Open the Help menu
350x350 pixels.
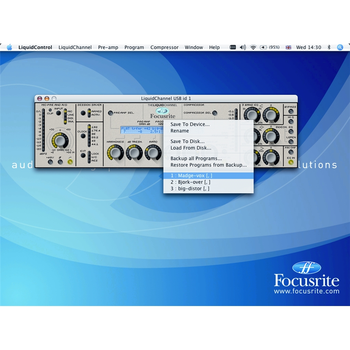214,47
